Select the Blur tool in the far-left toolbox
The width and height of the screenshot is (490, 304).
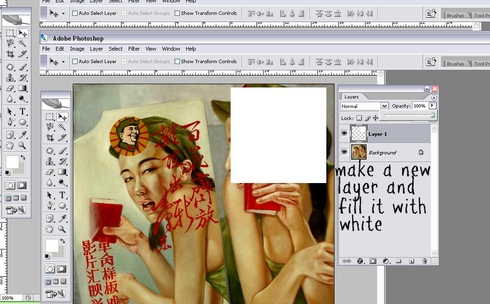pyautogui.click(x=10, y=98)
